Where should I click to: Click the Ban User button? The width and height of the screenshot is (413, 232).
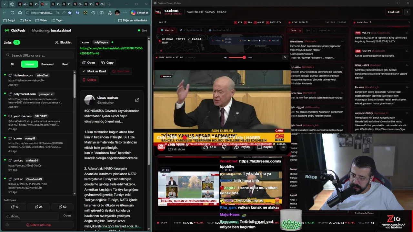pos(121,71)
